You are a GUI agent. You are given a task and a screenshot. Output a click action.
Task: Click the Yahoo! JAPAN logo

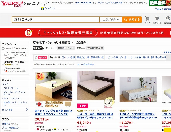pos(12,4)
